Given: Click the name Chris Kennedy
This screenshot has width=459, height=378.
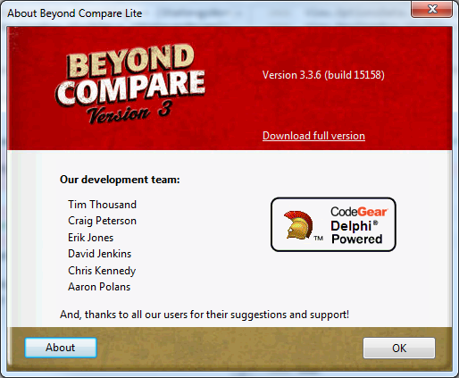Looking at the screenshot, I should [102, 271].
